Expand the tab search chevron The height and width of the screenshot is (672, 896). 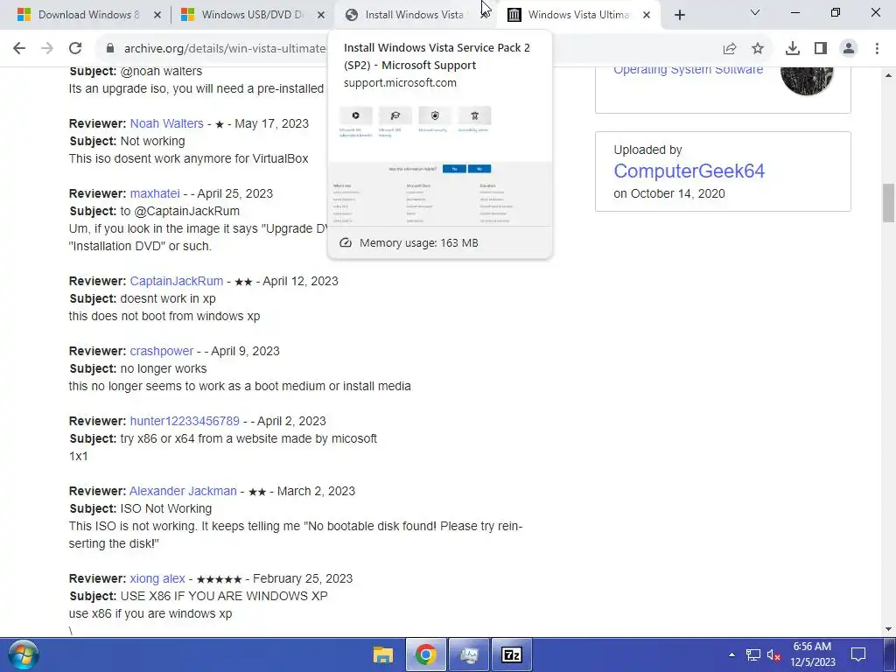(755, 12)
